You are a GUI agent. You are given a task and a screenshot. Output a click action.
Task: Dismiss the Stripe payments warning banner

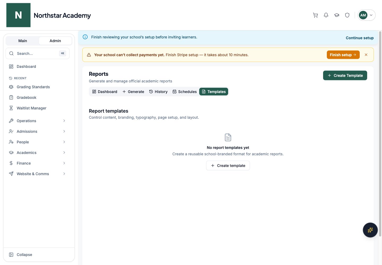[x=366, y=55]
